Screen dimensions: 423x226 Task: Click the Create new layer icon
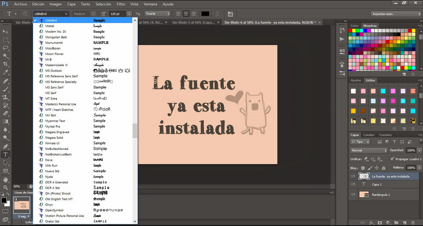405,222
